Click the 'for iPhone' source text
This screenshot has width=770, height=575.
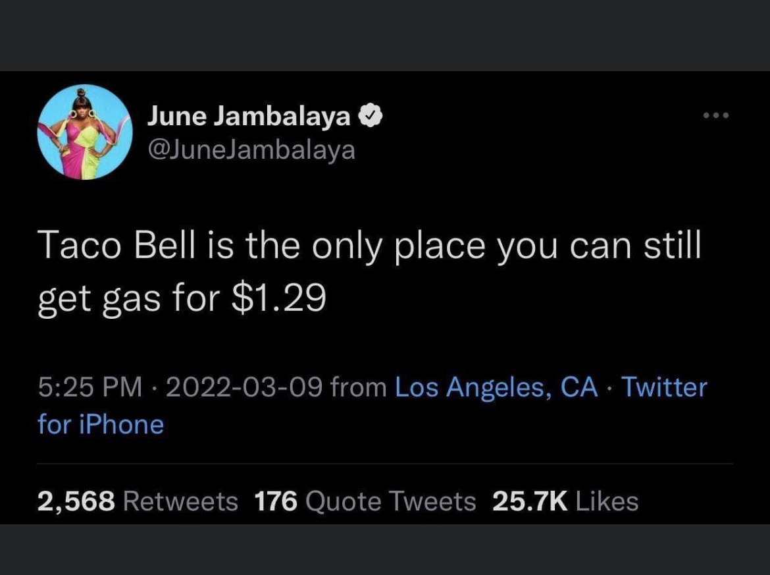(101, 425)
